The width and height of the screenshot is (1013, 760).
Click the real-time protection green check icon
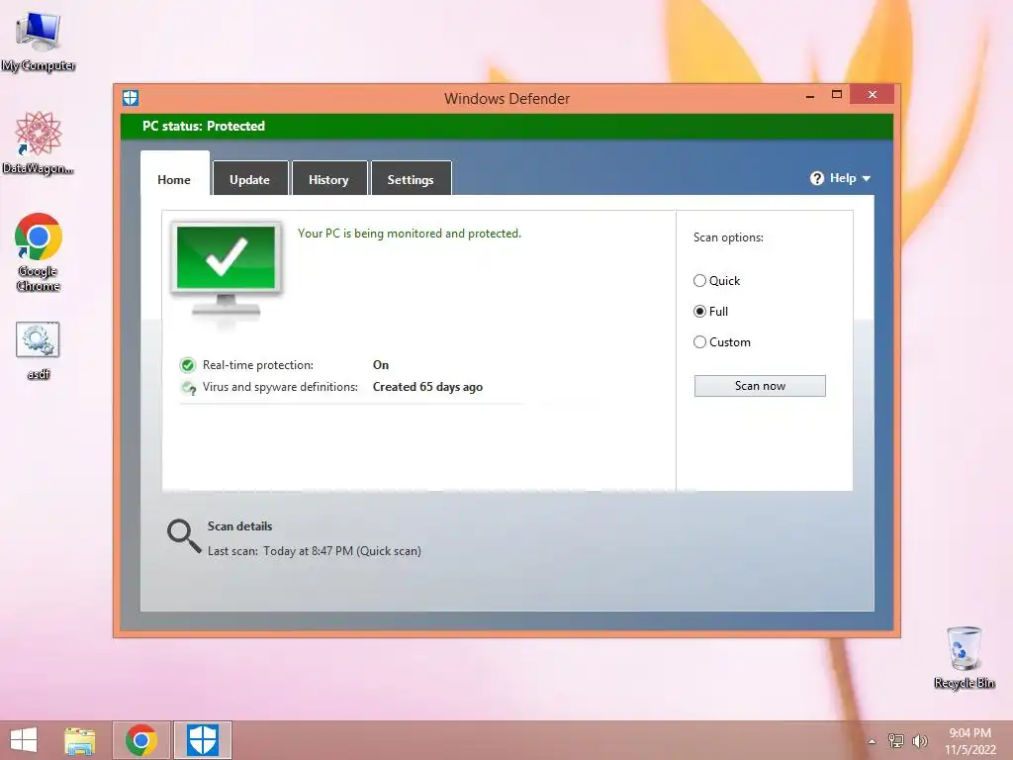187,365
